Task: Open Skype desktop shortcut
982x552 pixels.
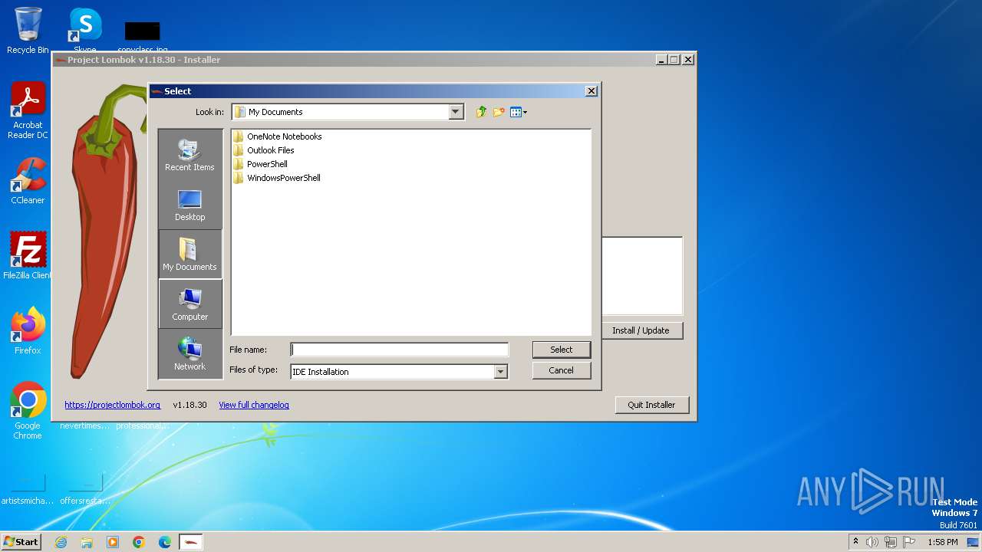Action: point(84,31)
